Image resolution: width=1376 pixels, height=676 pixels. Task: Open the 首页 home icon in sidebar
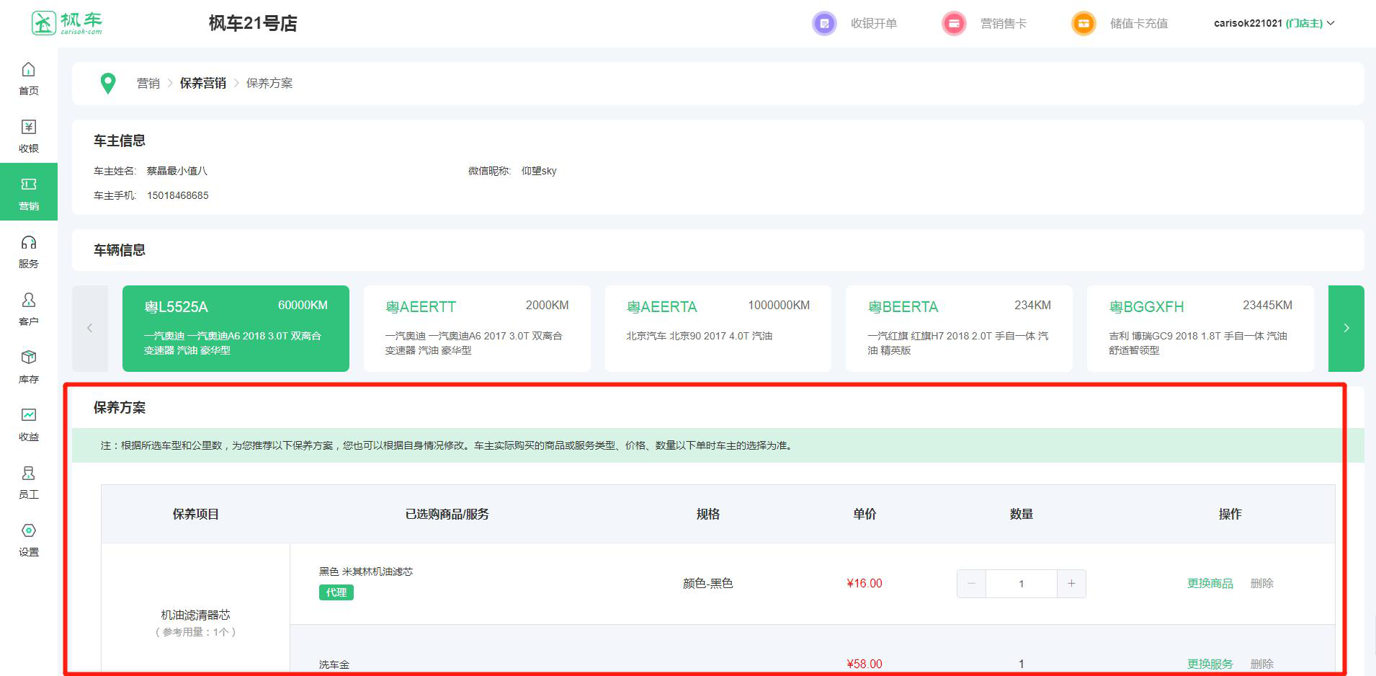(29, 69)
